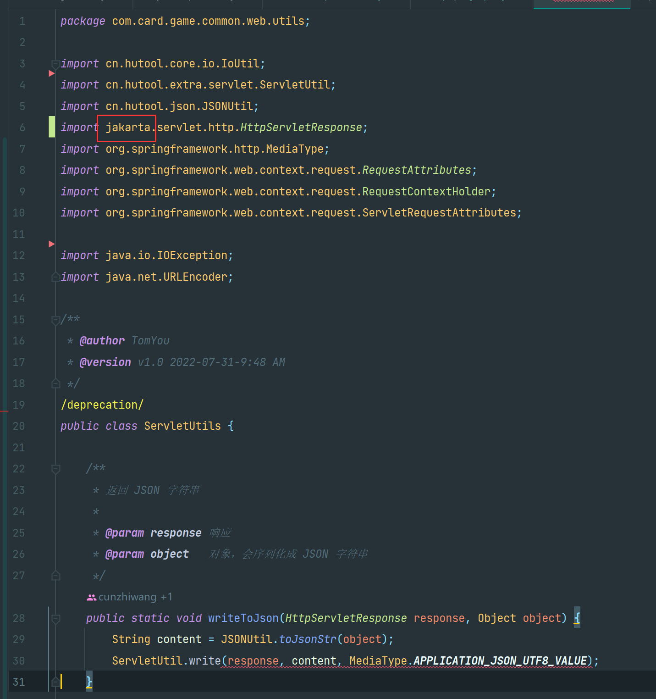Collapse the Javadoc comment starting line 15
The width and height of the screenshot is (656, 699).
tap(55, 319)
